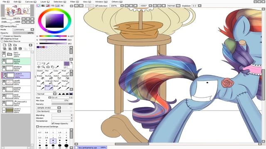
Task: Select brush size preset 20
Action: pos(66,146)
